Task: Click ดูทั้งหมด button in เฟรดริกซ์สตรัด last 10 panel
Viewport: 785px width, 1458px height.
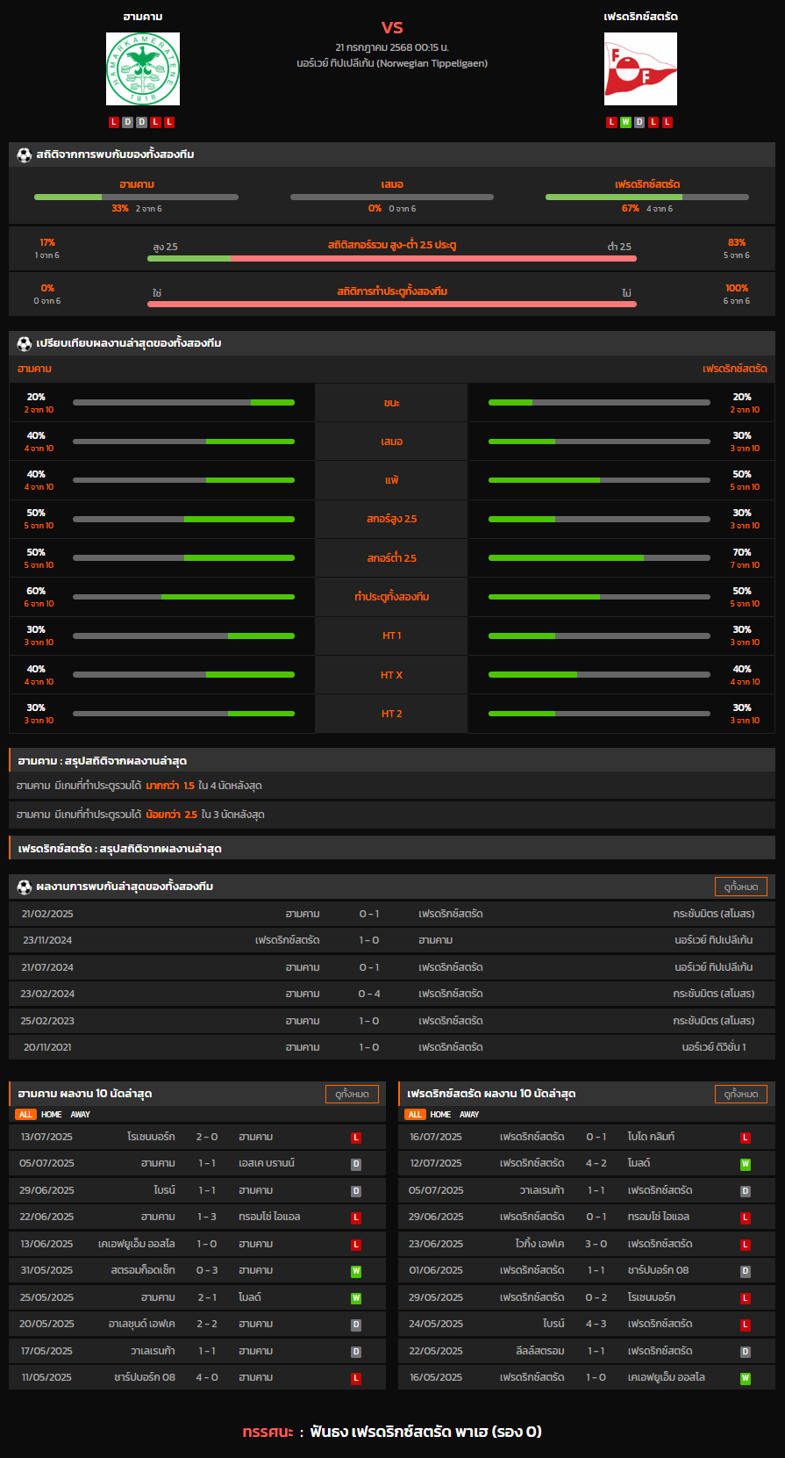Action: click(x=741, y=1094)
